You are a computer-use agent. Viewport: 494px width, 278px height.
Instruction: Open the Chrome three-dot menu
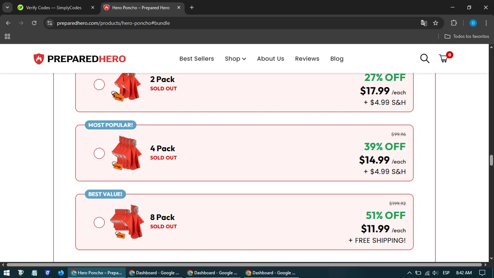pos(486,23)
